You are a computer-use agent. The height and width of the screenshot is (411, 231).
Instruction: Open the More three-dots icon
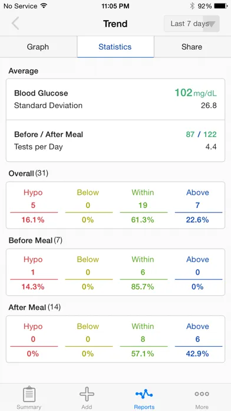pyautogui.click(x=202, y=394)
